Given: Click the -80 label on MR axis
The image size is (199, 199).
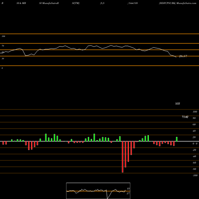Looking at the screenshot, I should pos(194,169).
